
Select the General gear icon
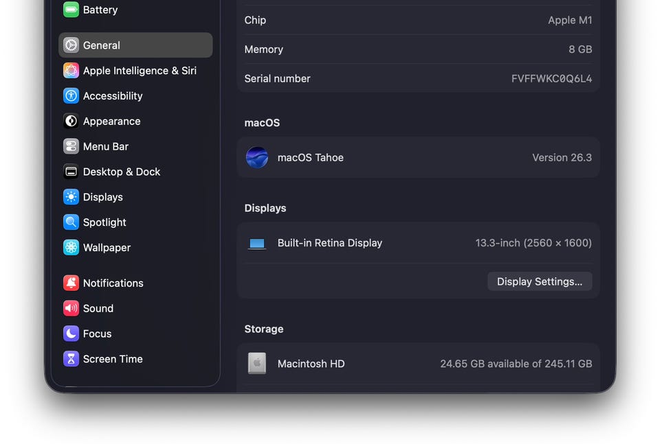(x=71, y=45)
